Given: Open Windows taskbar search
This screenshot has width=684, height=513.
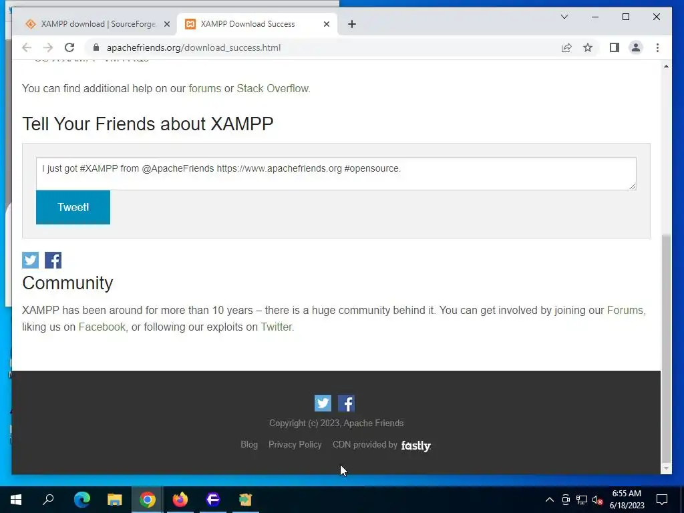Looking at the screenshot, I should tap(48, 500).
